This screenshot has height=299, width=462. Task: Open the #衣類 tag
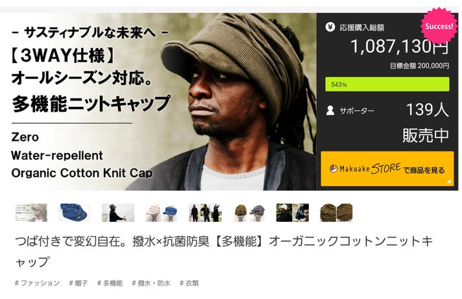click(189, 283)
